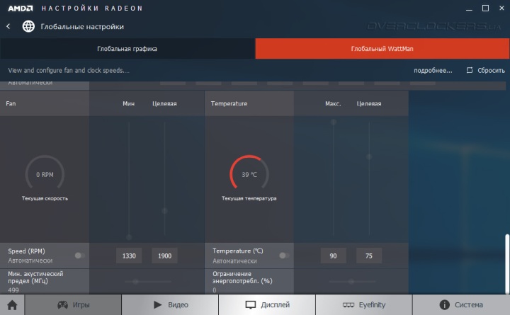
Task: Click the 1900 target fan speed field
Action: tap(164, 256)
